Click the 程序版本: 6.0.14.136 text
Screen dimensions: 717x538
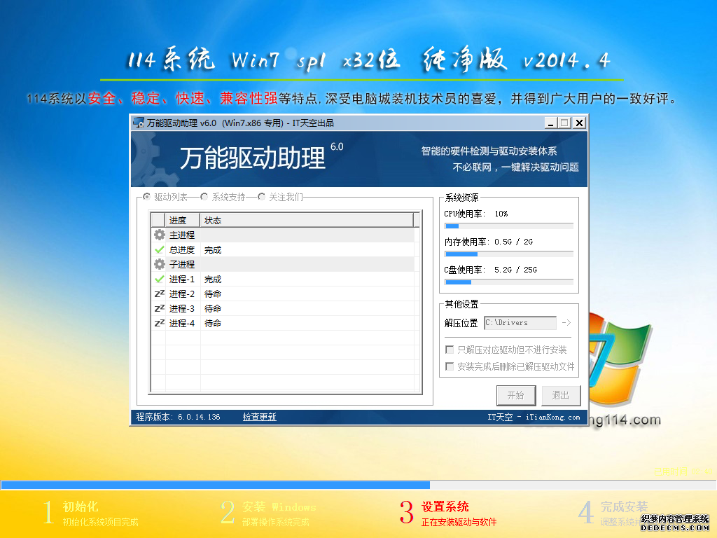click(178, 417)
